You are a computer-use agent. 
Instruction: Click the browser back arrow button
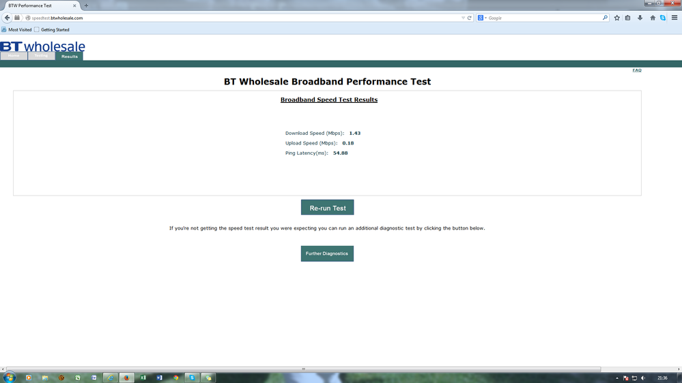coord(7,18)
